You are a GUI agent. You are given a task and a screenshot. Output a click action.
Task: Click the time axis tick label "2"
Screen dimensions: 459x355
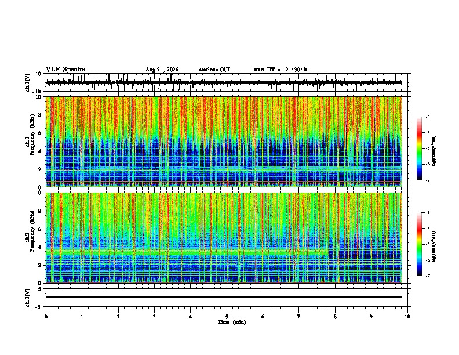pos(118,317)
